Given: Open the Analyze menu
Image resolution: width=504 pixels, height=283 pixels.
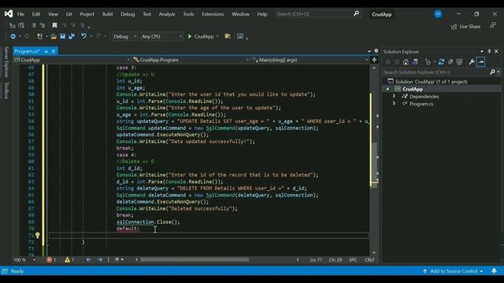Looking at the screenshot, I should pos(167,14).
